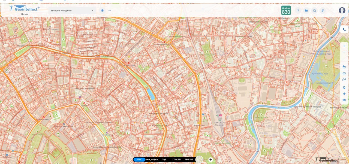Activate the 2ГИС basemap toggle
Viewport: 349px width, 164px height.
[139, 159]
